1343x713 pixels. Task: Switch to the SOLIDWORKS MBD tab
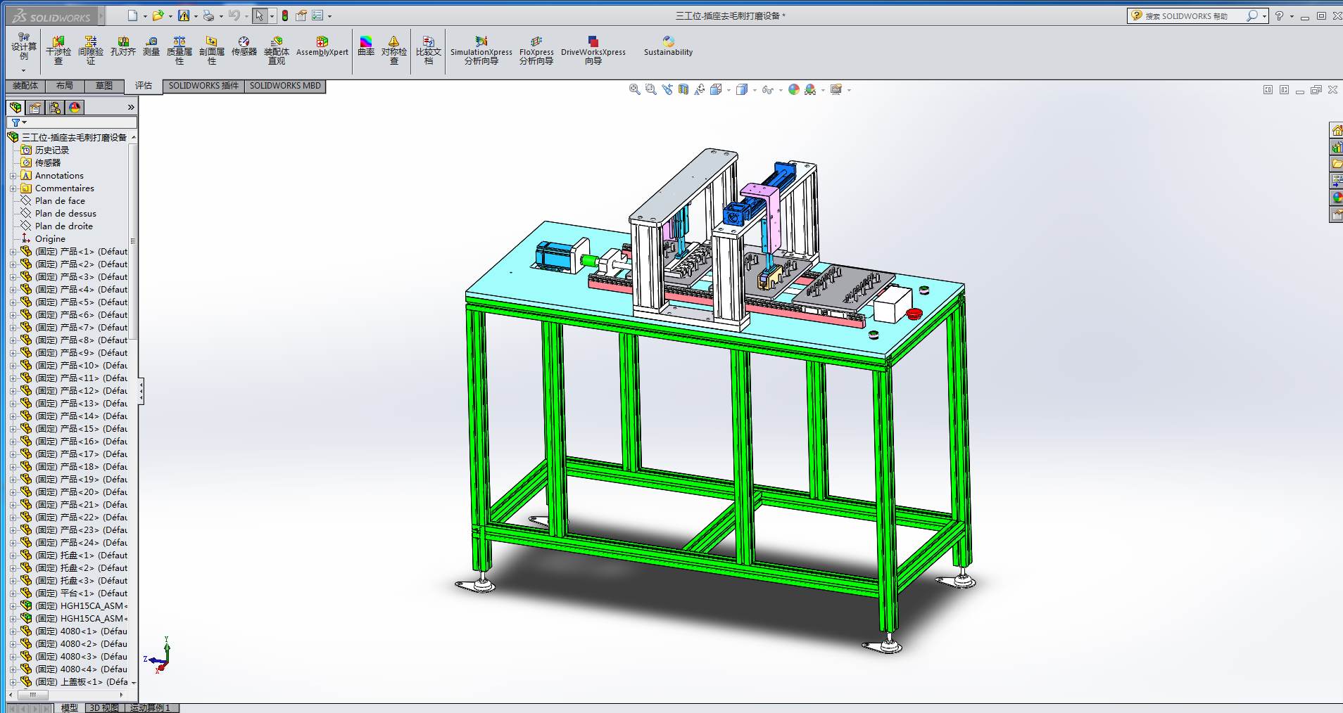point(285,86)
